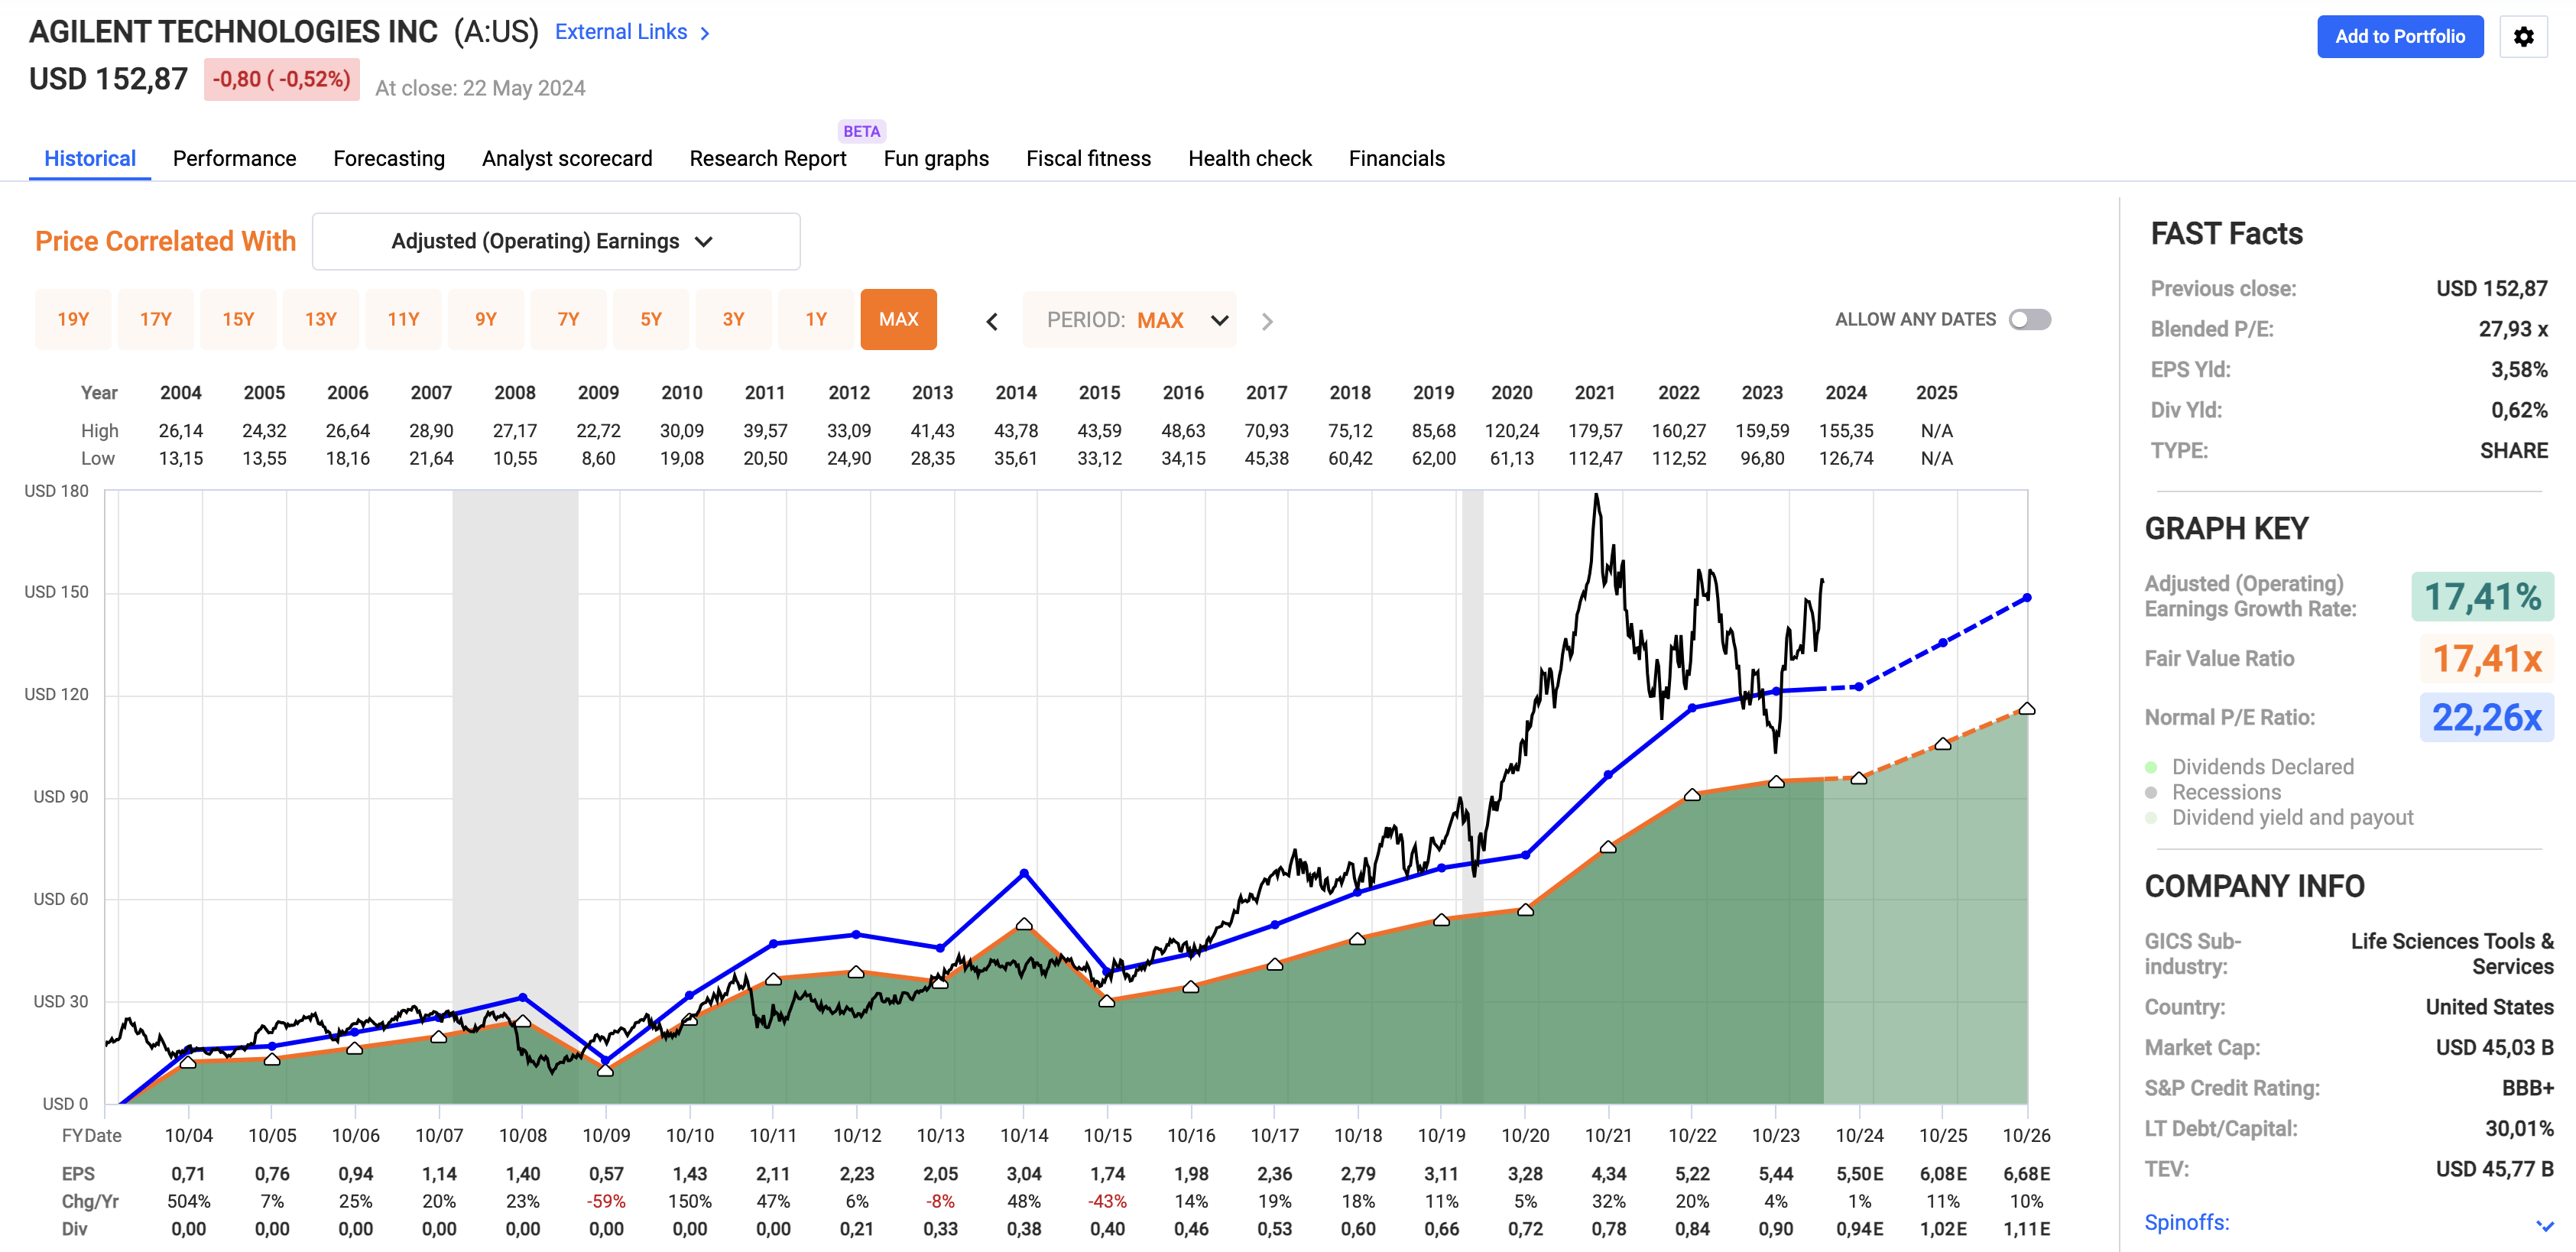Click the LT Debt/Capital value 30,01%
The height and width of the screenshot is (1252, 2576).
[x=2519, y=1129]
